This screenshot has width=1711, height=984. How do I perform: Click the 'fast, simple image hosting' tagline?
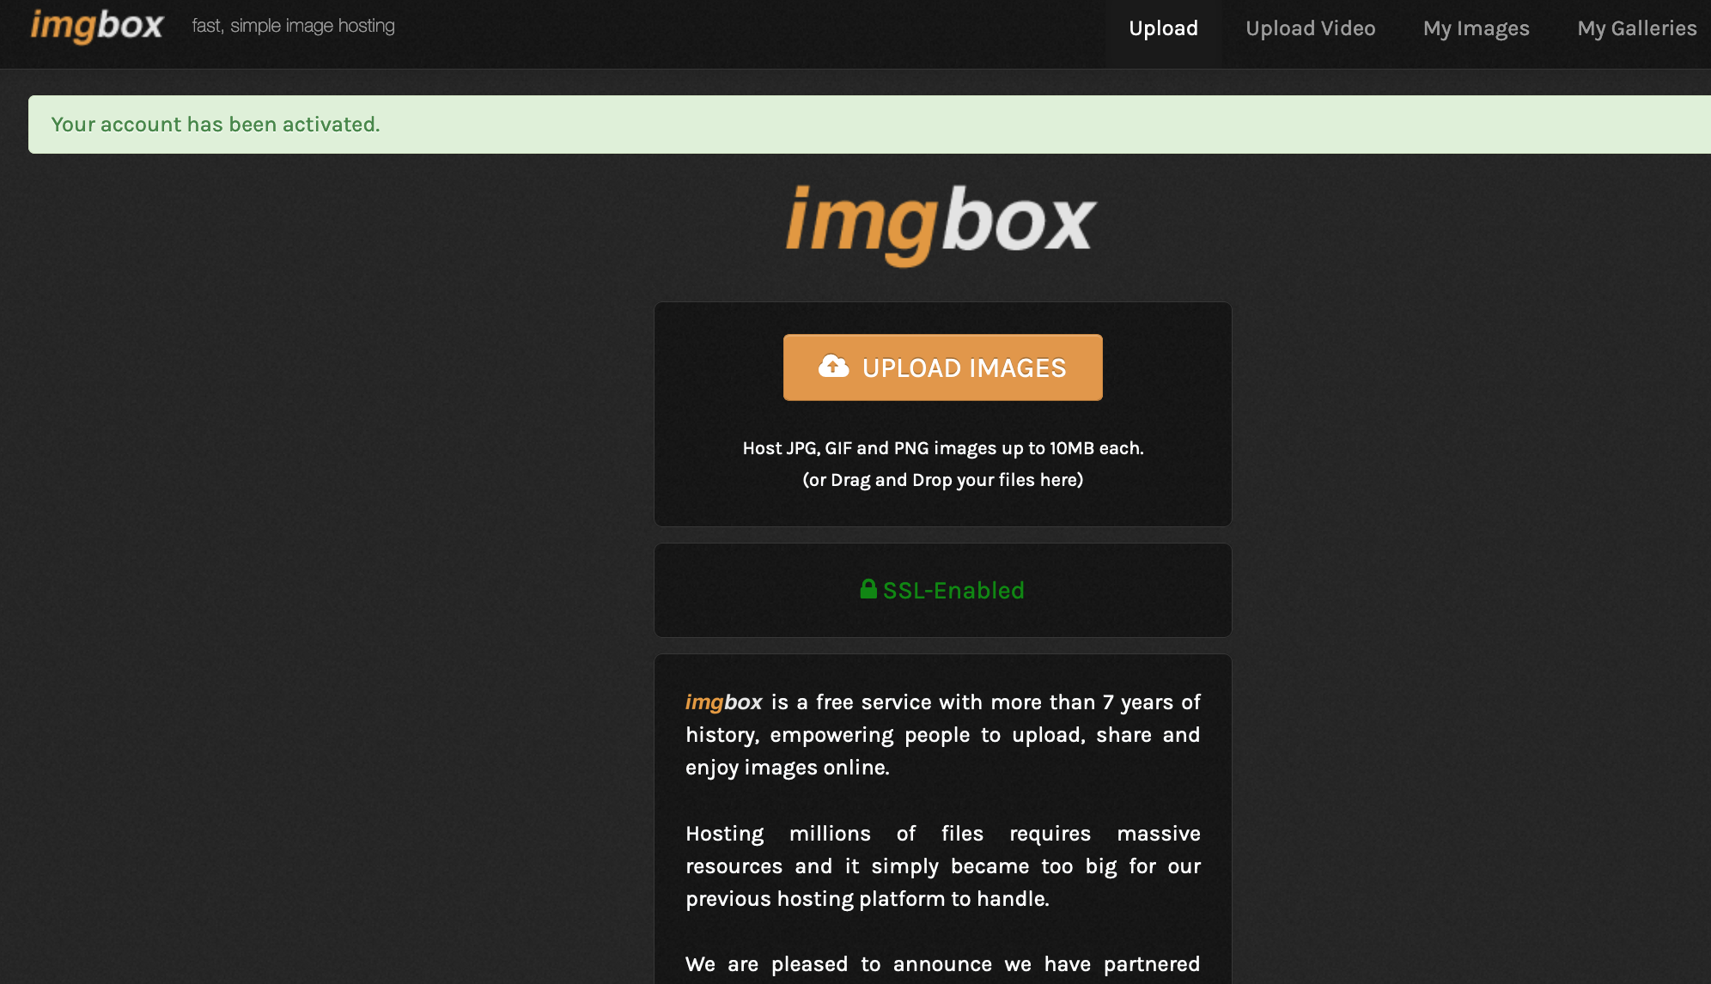294,26
